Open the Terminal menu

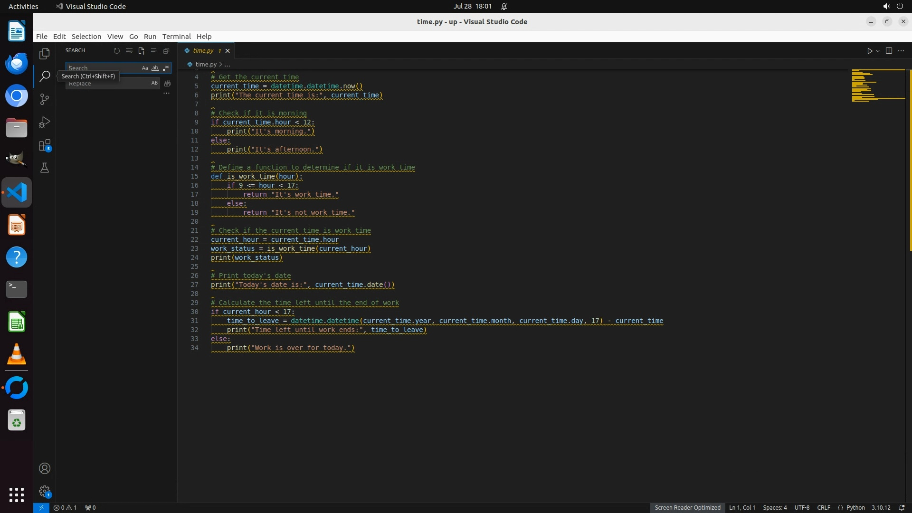coord(176,37)
